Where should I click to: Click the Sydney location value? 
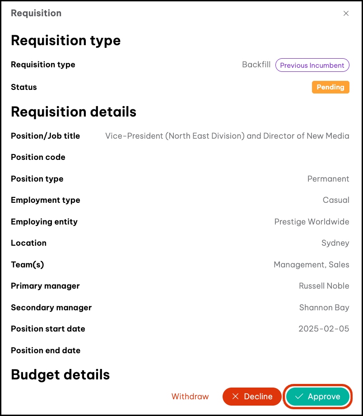(335, 243)
